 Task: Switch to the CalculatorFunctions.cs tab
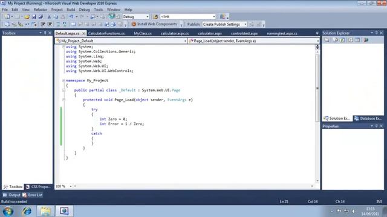tap(106, 33)
